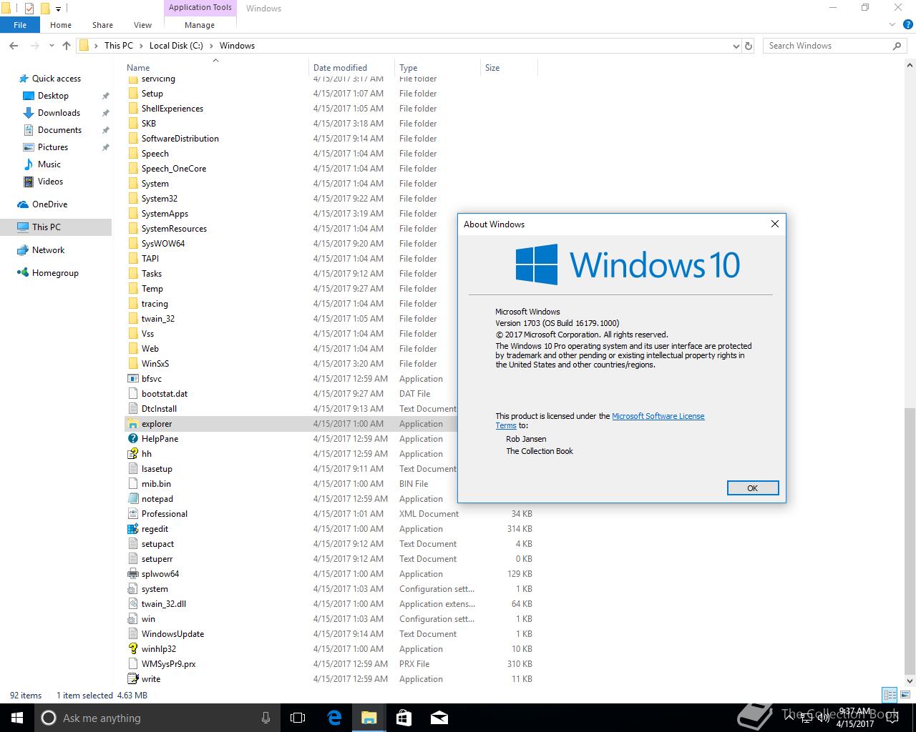The image size is (916, 732).
Task: Open the File Explorer taskbar icon
Action: tap(369, 718)
